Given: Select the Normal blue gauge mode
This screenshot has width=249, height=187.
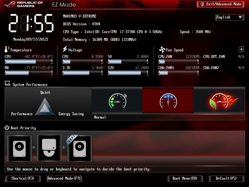Looking at the screenshot, I should click(x=168, y=100).
